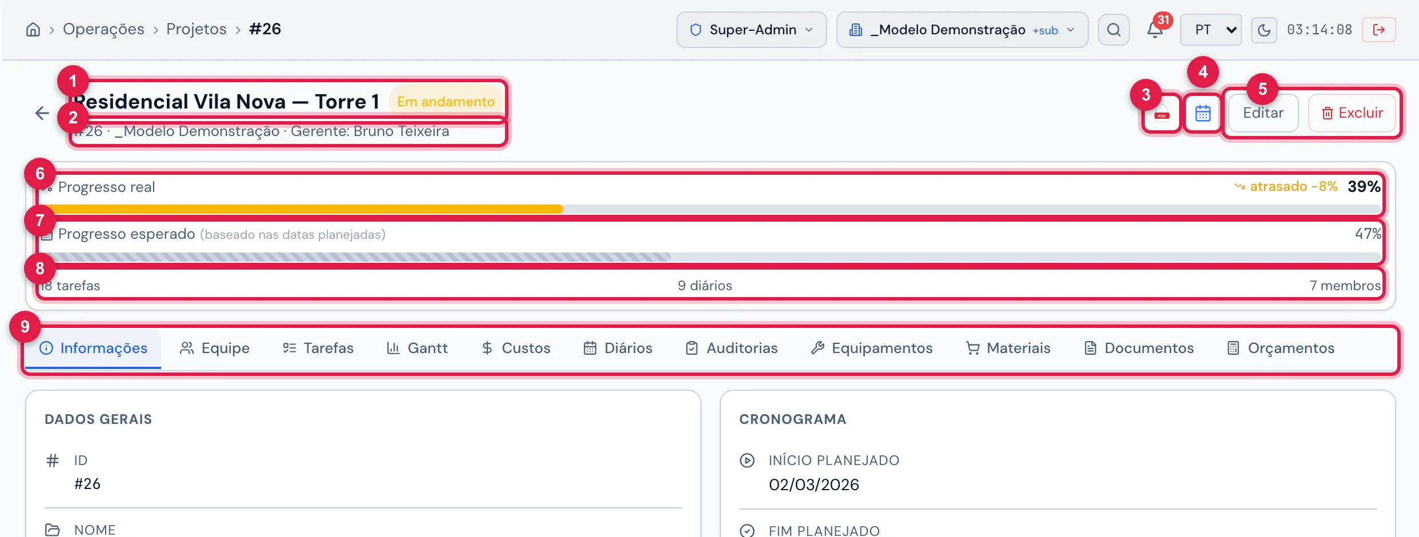Open the Documentos tab

click(1139, 348)
